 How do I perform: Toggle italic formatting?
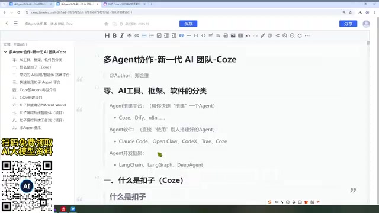pos(122,35)
